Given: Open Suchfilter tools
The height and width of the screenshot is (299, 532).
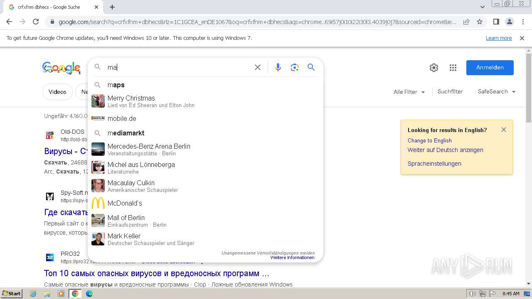Looking at the screenshot, I should (450, 91).
